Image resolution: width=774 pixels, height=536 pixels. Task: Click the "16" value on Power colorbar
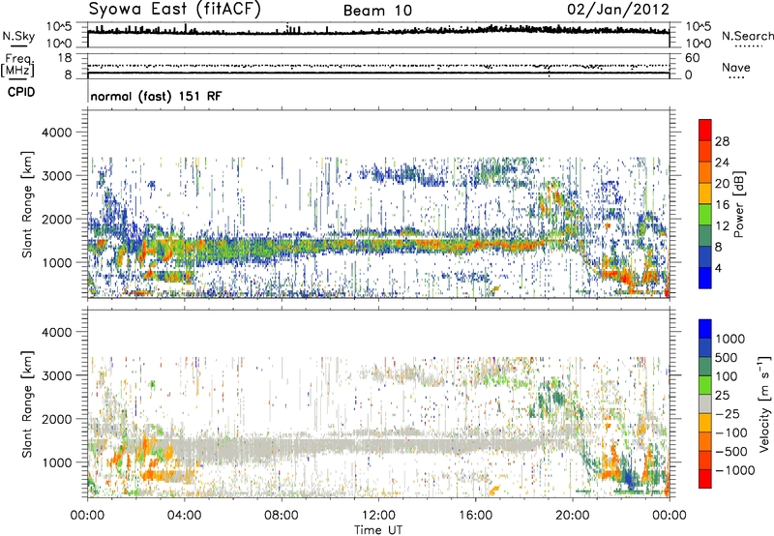[722, 205]
